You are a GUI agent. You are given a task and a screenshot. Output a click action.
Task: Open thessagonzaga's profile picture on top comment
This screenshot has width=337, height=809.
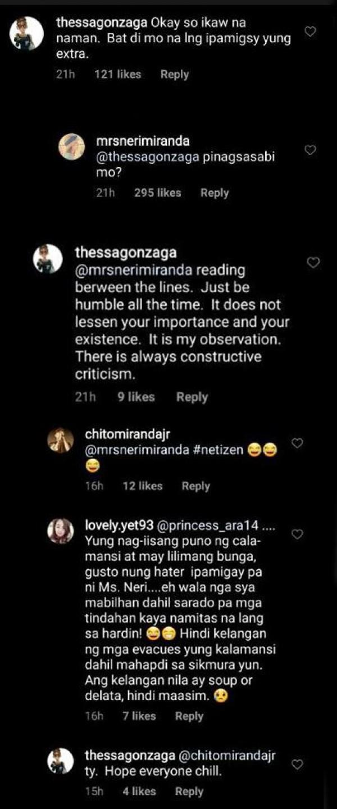27,33
